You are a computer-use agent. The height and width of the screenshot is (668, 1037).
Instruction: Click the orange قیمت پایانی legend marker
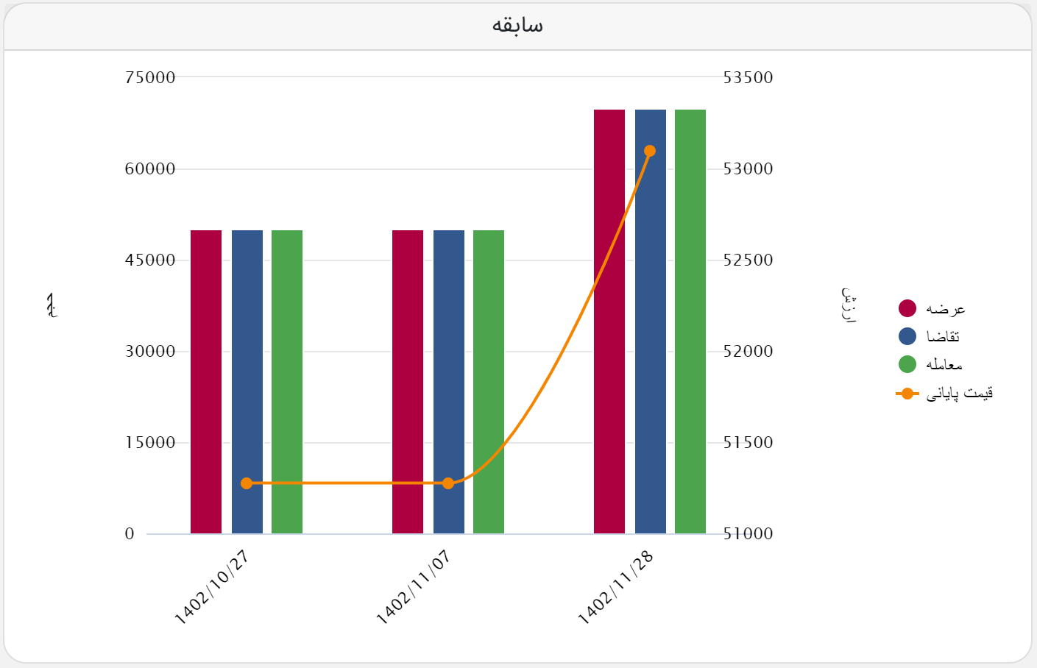[x=907, y=394]
